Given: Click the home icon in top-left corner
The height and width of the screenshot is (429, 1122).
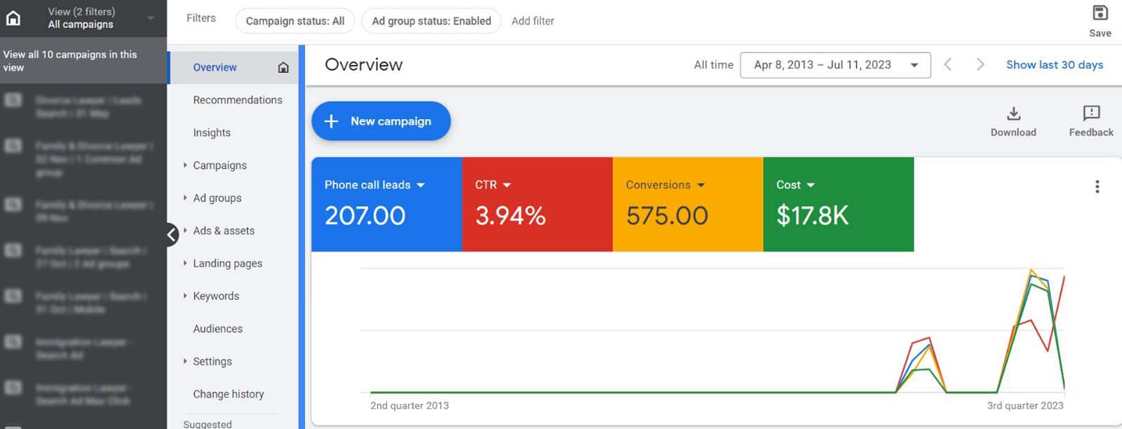Looking at the screenshot, I should click(13, 18).
